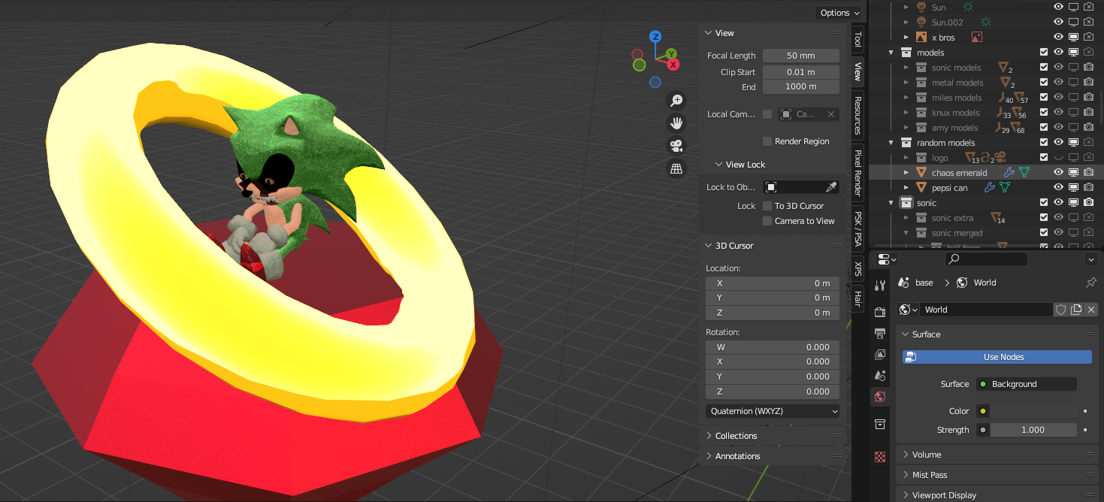Click the Use Nodes button

[997, 357]
